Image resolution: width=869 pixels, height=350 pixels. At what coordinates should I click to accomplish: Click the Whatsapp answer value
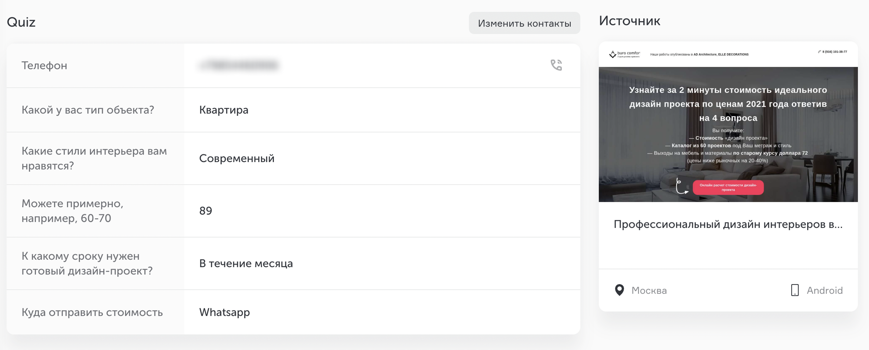pos(224,312)
